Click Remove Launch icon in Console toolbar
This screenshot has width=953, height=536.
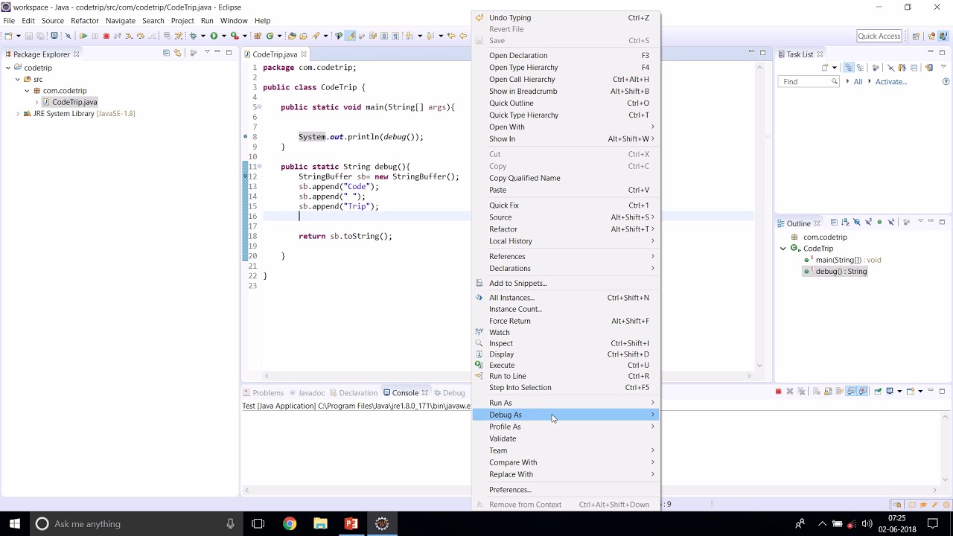pyautogui.click(x=790, y=392)
